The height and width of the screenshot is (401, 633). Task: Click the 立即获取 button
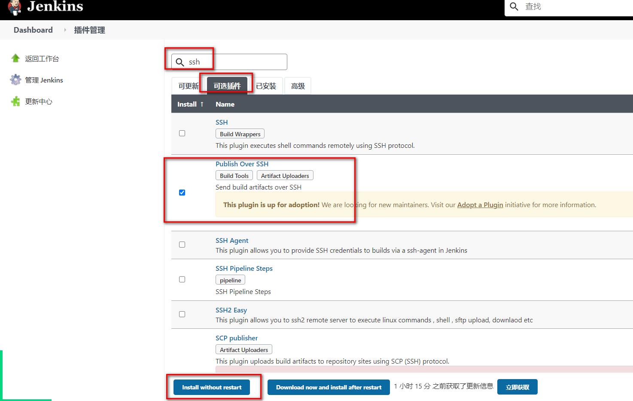coord(517,387)
